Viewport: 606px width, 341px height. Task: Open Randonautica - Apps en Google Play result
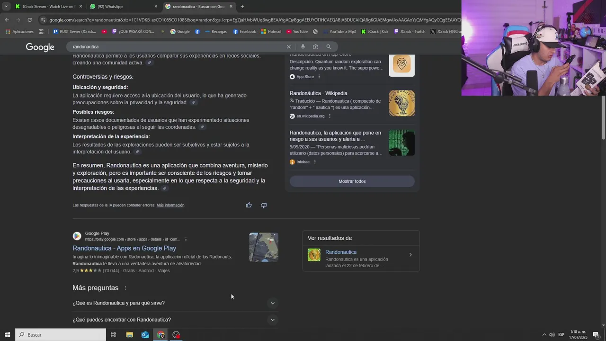pyautogui.click(x=124, y=248)
